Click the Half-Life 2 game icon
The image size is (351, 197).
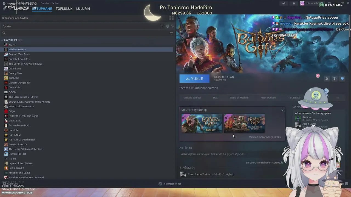pyautogui.click(x=6, y=135)
